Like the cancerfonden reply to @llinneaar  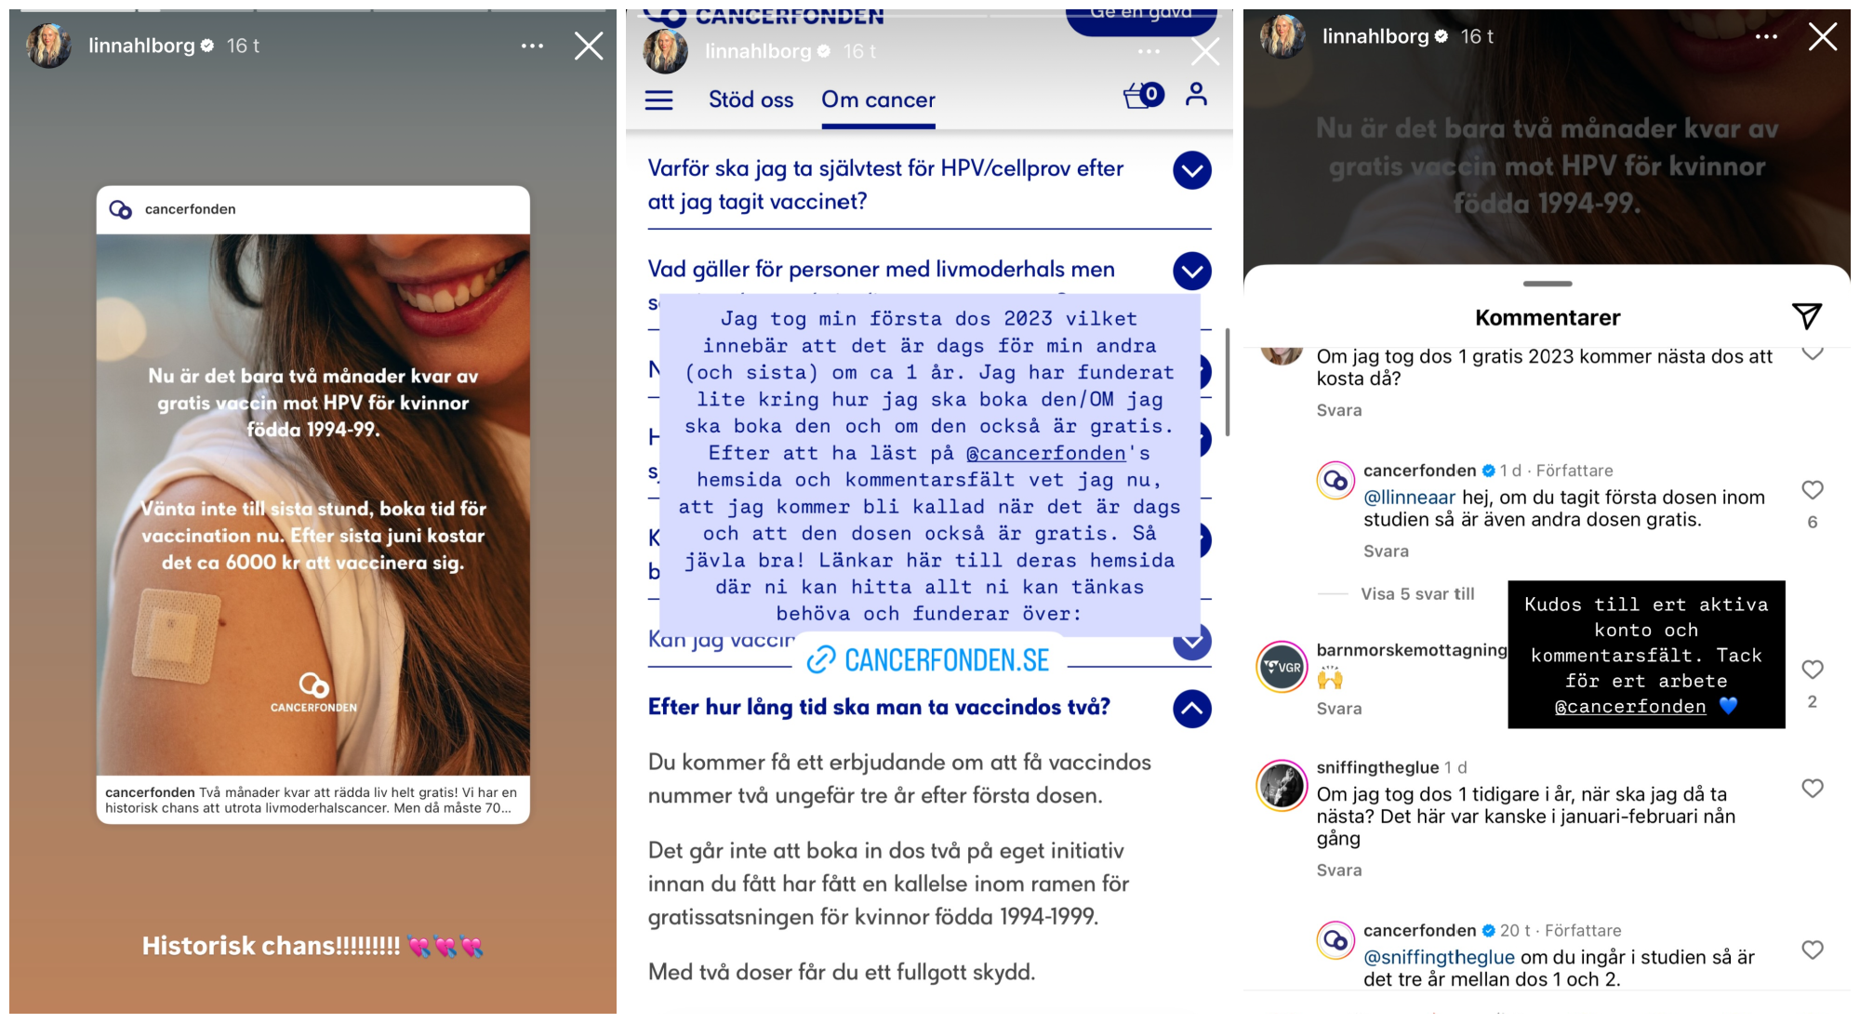pyautogui.click(x=1812, y=490)
